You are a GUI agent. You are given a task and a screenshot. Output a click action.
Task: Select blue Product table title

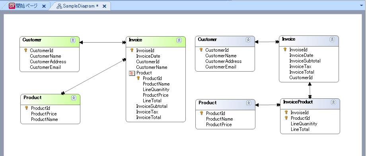[208, 103]
